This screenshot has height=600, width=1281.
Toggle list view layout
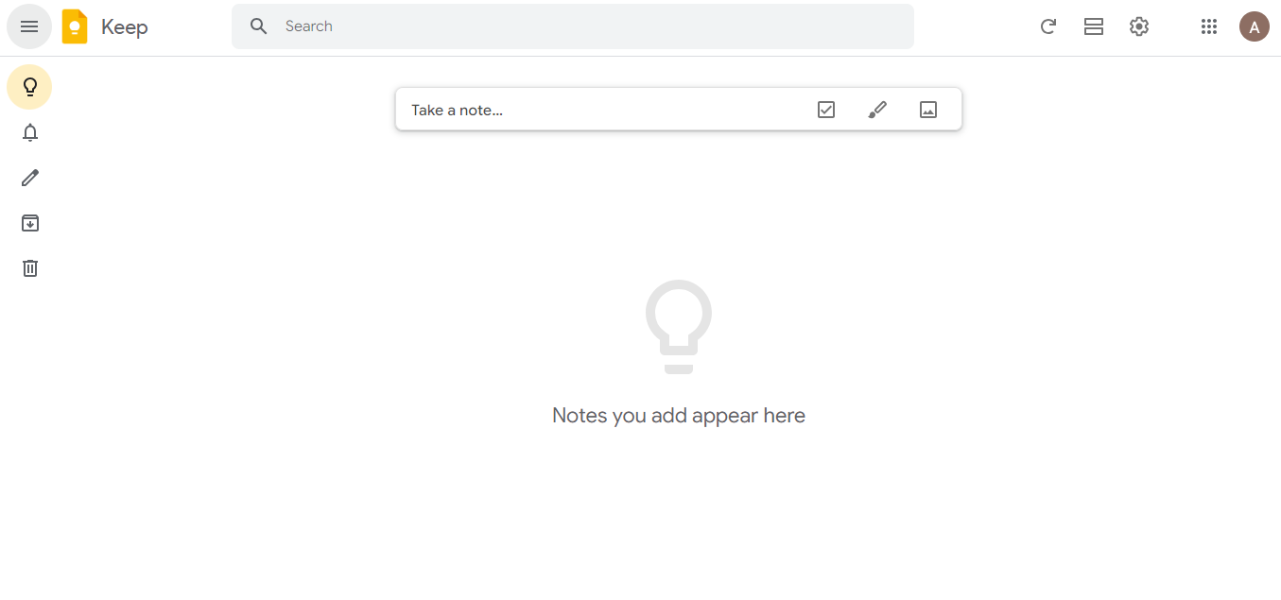pyautogui.click(x=1094, y=26)
